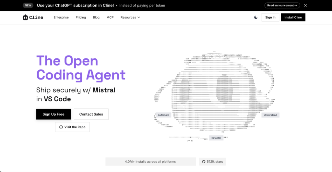Click the Refactor tag below the graphic
This screenshot has height=172, width=332.
[216, 138]
